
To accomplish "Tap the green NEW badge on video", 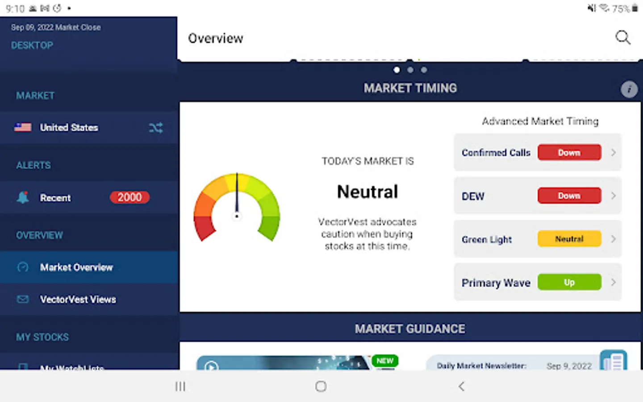I will point(385,360).
